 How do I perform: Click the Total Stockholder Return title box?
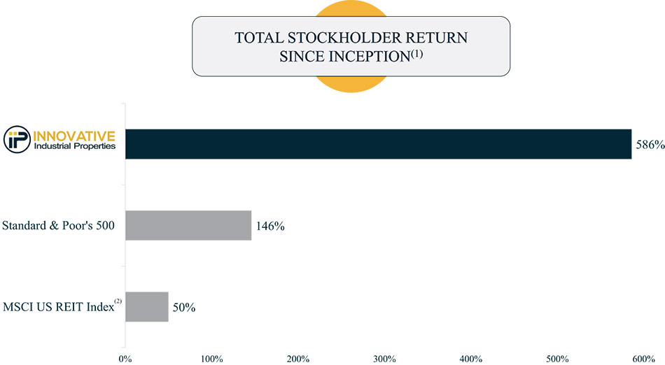click(351, 46)
